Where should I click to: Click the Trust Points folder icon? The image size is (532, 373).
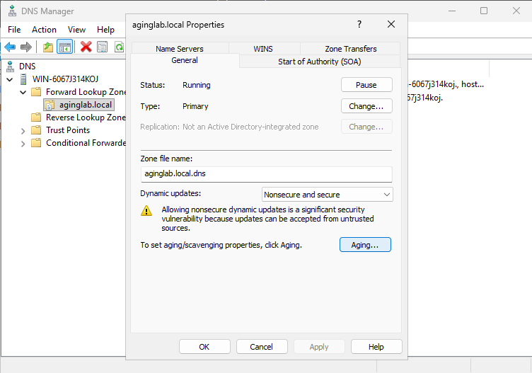click(x=36, y=130)
